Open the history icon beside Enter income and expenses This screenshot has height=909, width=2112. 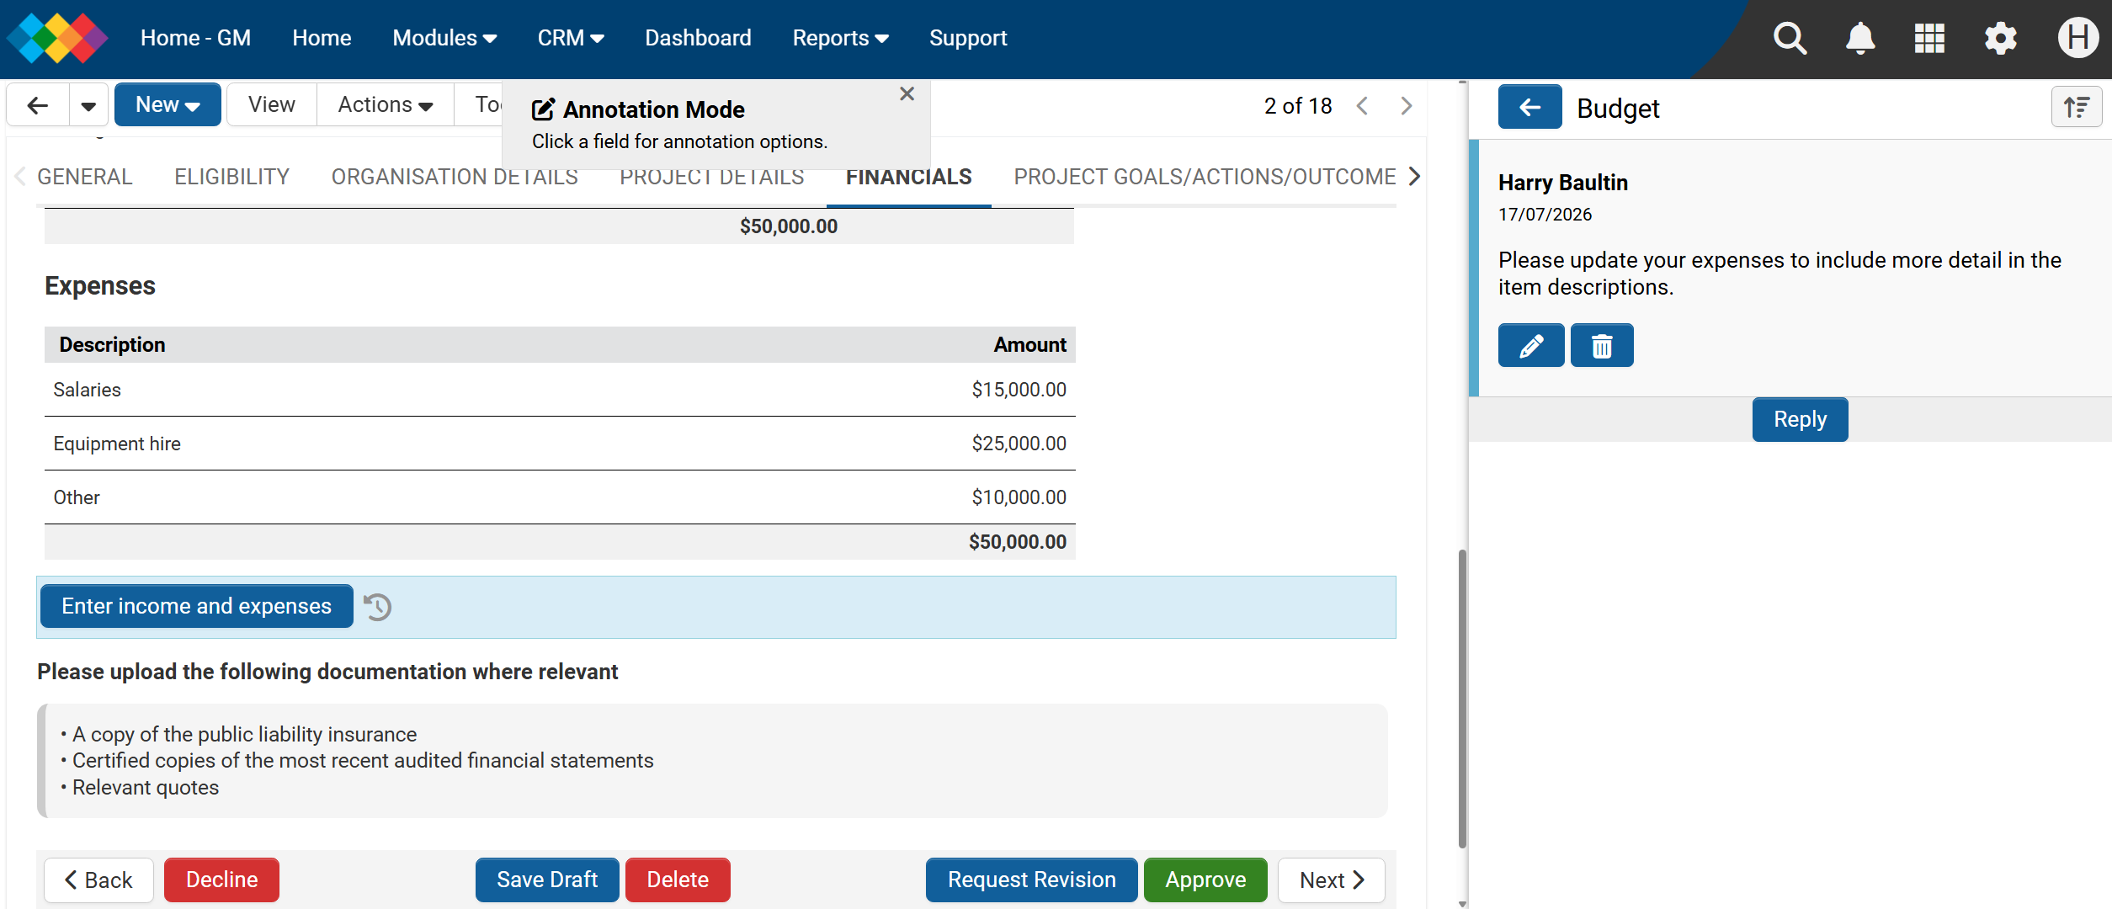tap(377, 607)
